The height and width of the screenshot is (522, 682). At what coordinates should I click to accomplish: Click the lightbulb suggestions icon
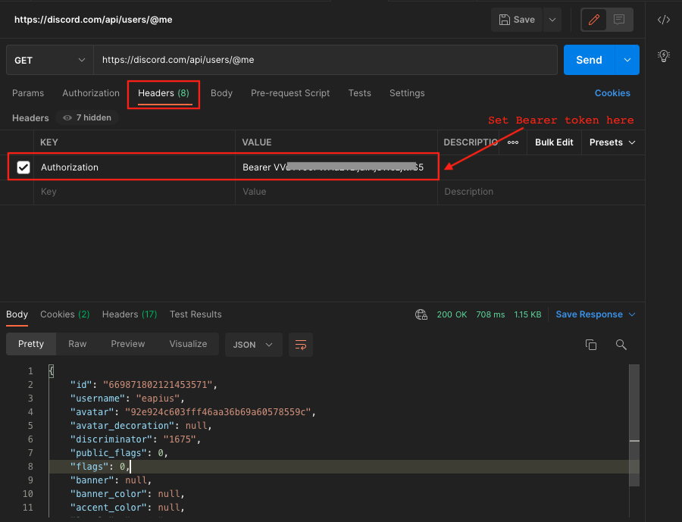pos(664,56)
